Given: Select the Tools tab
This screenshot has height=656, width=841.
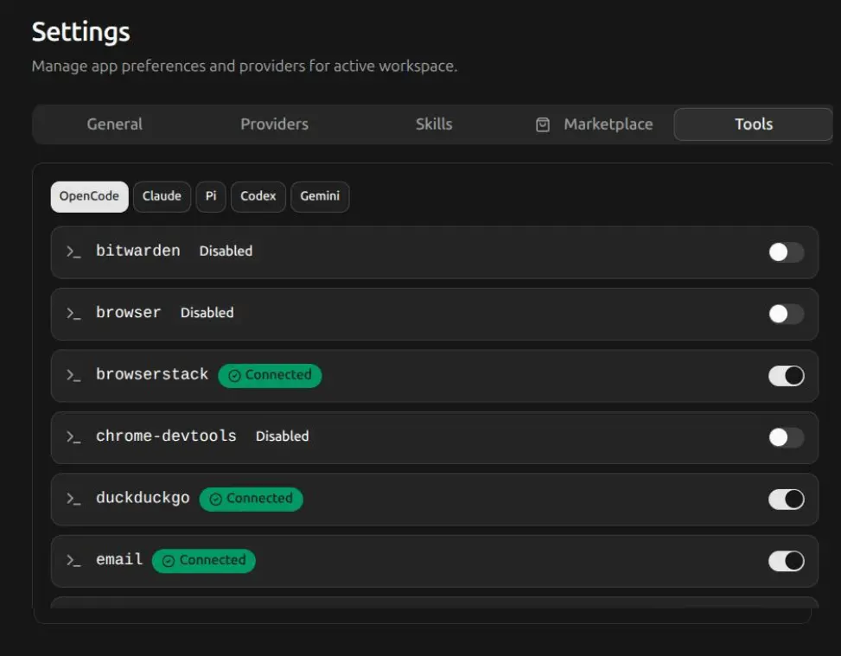Looking at the screenshot, I should point(754,124).
